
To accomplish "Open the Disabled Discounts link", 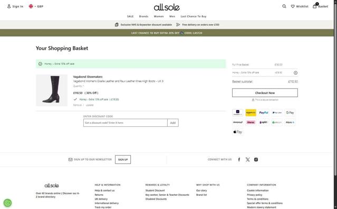I will pos(156,199).
